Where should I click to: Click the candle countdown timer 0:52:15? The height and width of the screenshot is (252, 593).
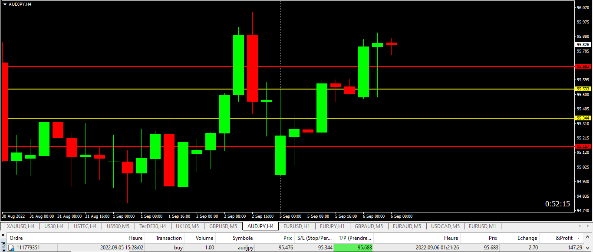(558, 204)
